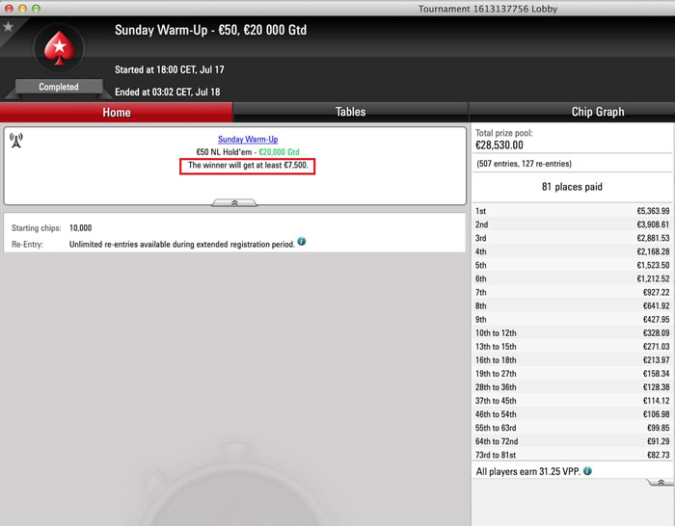Click the 81 places paid header

(572, 187)
